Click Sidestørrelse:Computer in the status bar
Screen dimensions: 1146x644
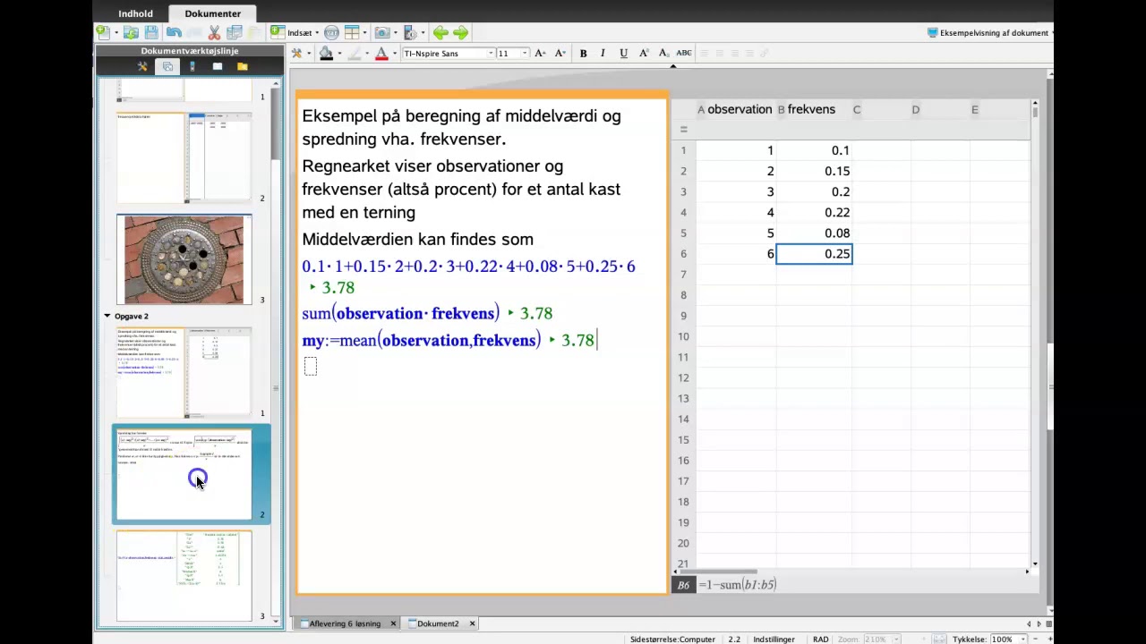point(672,640)
